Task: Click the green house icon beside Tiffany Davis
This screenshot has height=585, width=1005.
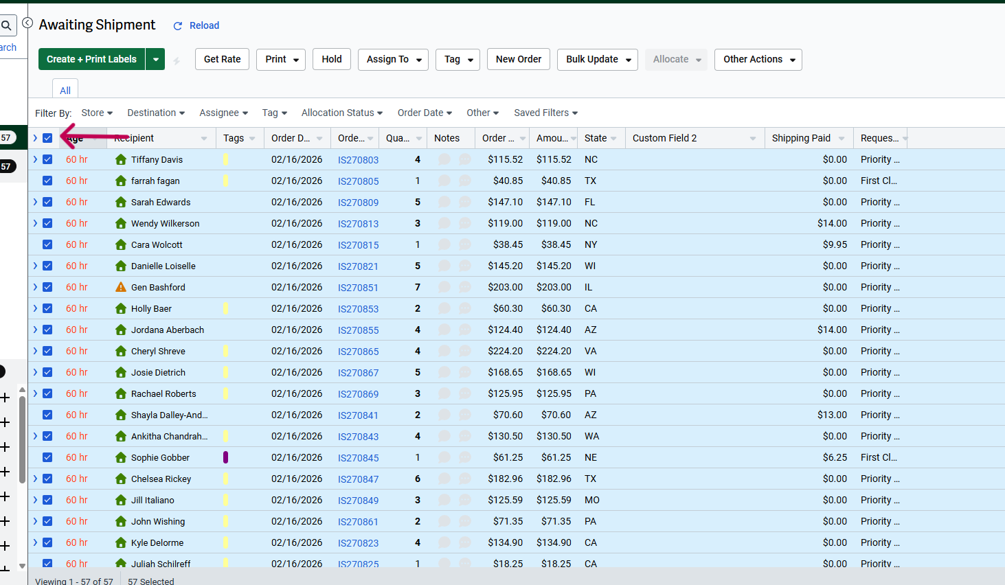Action: point(121,159)
